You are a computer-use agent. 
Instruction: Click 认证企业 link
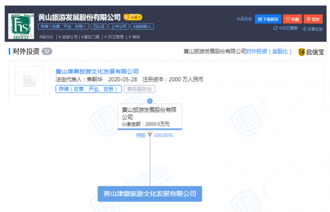click(244, 19)
